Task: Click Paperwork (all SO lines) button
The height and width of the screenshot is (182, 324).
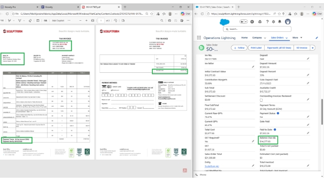Action: [x=279, y=48]
